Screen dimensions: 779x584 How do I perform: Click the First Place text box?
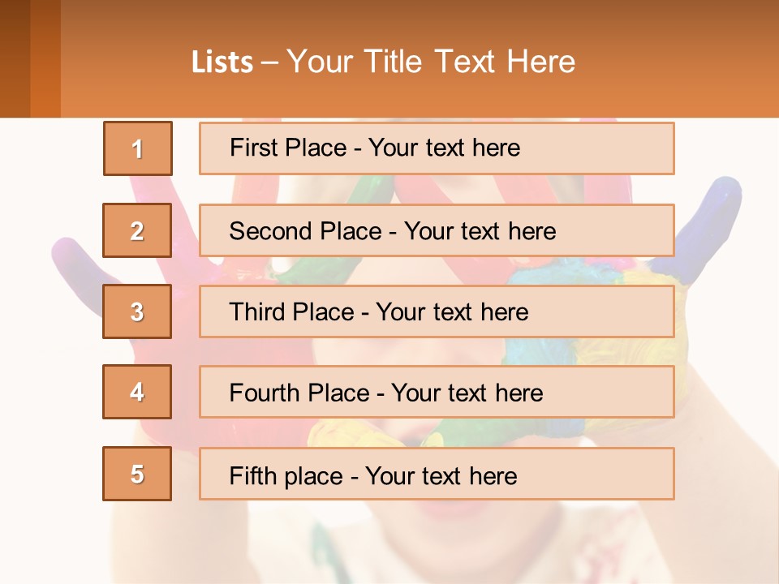coord(437,148)
